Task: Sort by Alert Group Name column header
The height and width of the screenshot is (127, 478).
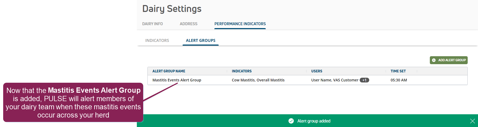Action: (169, 71)
